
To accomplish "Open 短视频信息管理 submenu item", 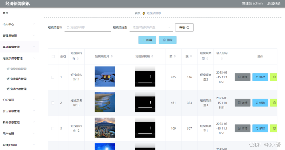I will point(17,69).
